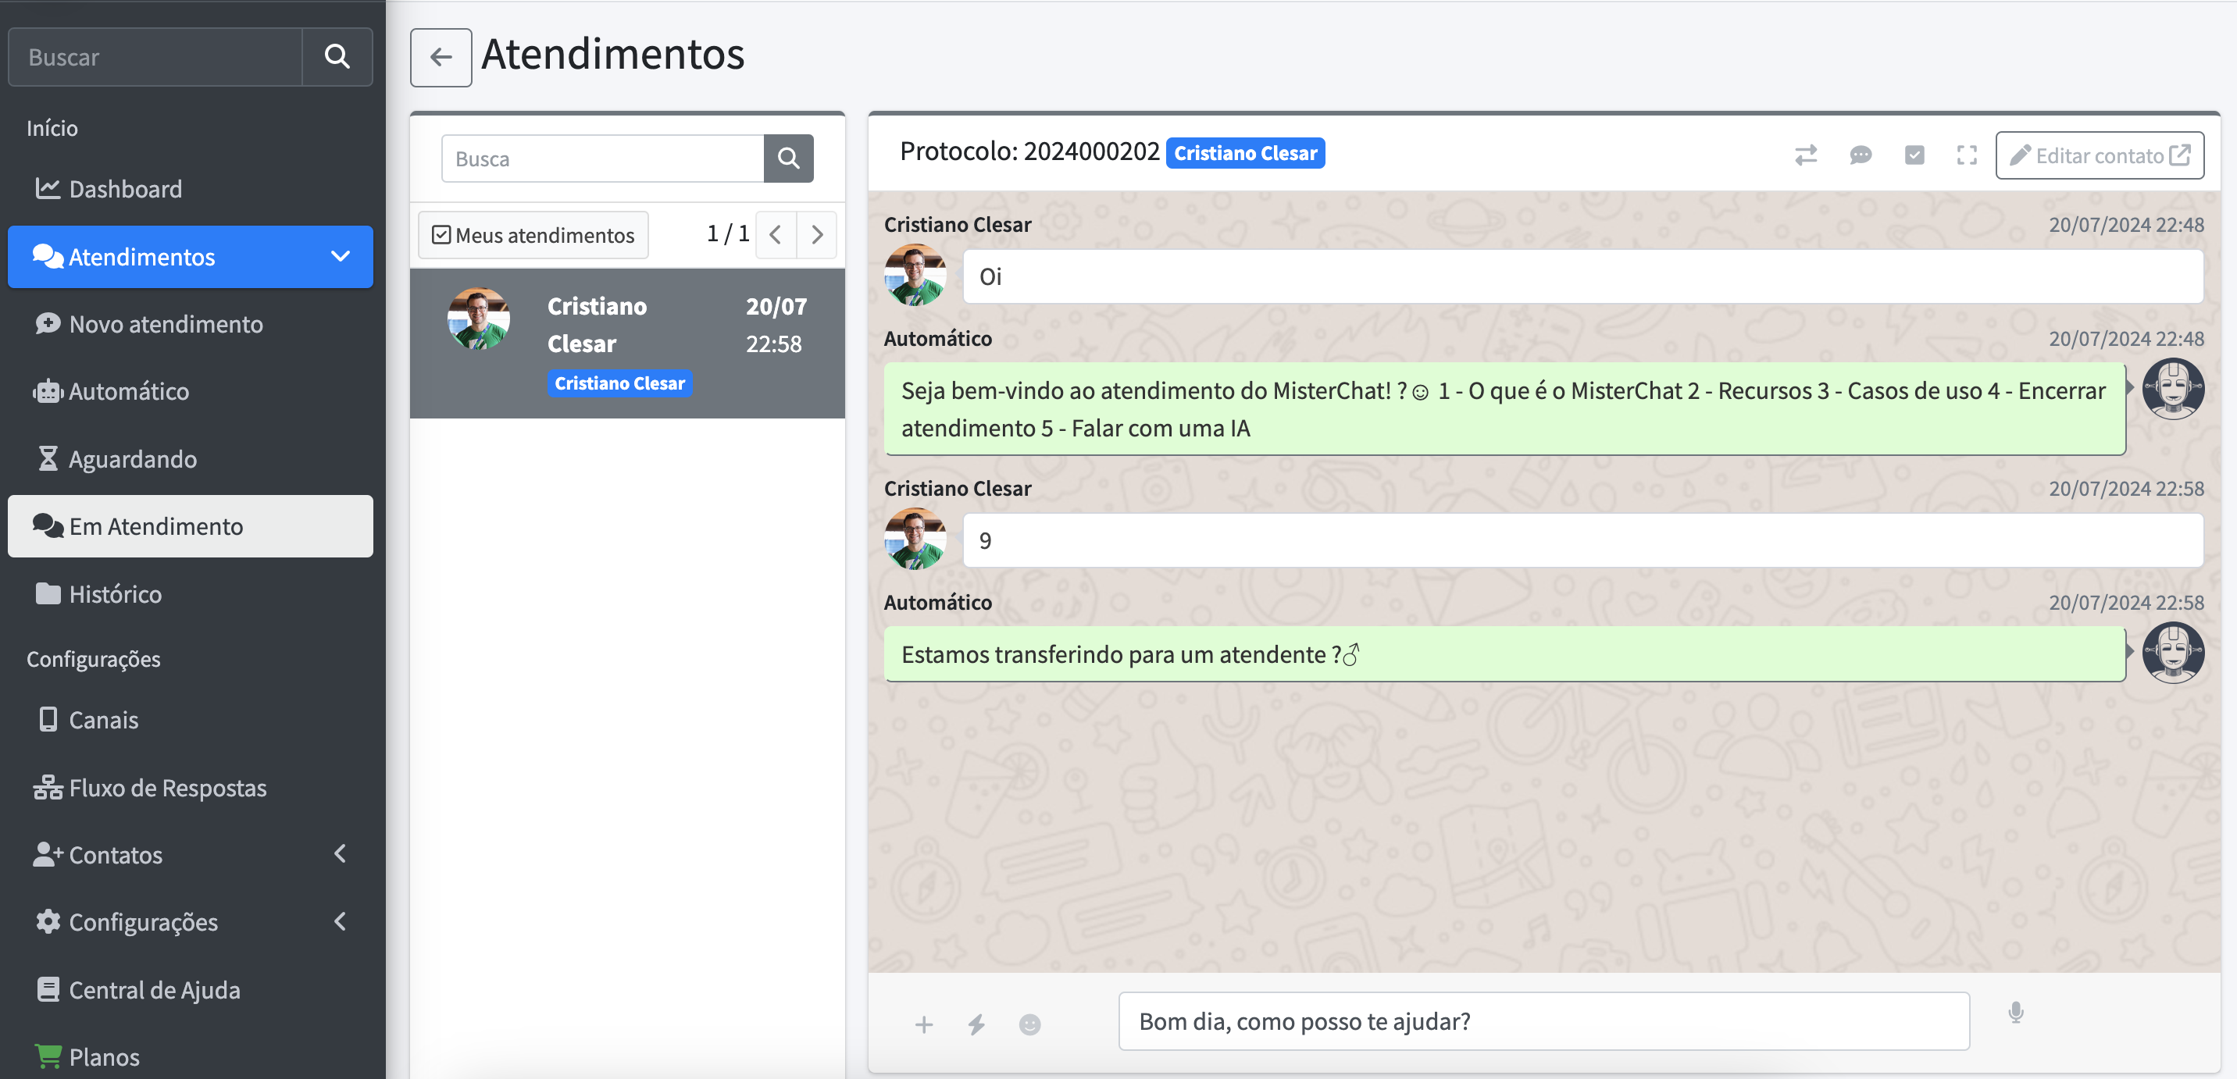Click the transfer arrows icon in chat header
The image size is (2237, 1079).
[x=1805, y=155]
